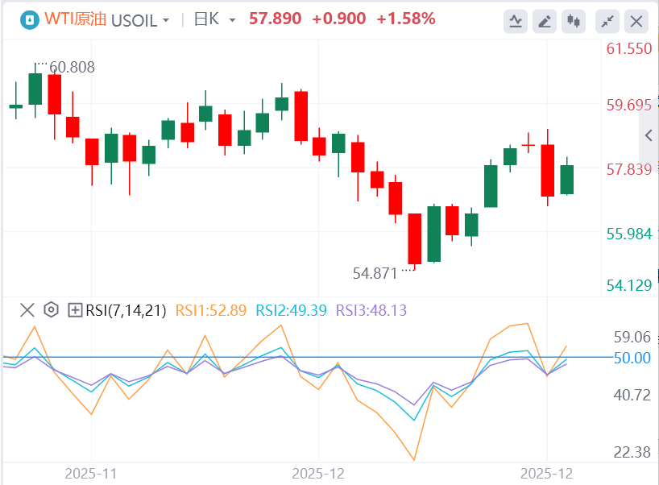This screenshot has height=485, width=659.
Task: Open the indicators line-chart icon
Action: coord(516,20)
